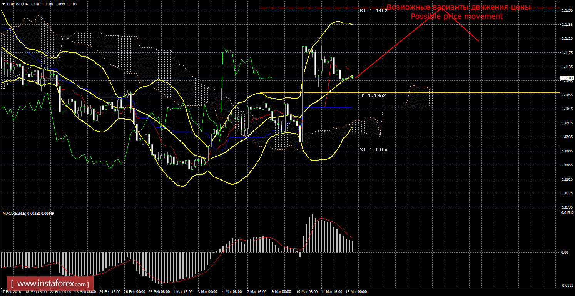The width and height of the screenshot is (575, 296).
Task: Select the 15 Mar 00:00 time label
Action: point(356,292)
